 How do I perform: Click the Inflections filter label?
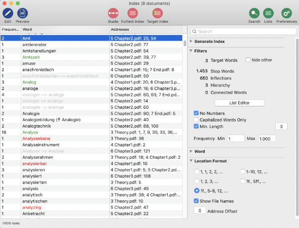pyautogui.click(x=221, y=78)
